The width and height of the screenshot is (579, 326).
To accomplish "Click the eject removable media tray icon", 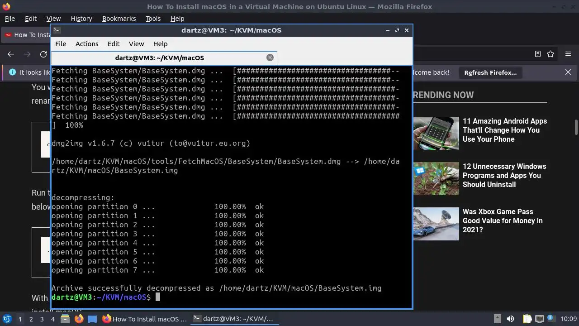I will pyautogui.click(x=497, y=319).
